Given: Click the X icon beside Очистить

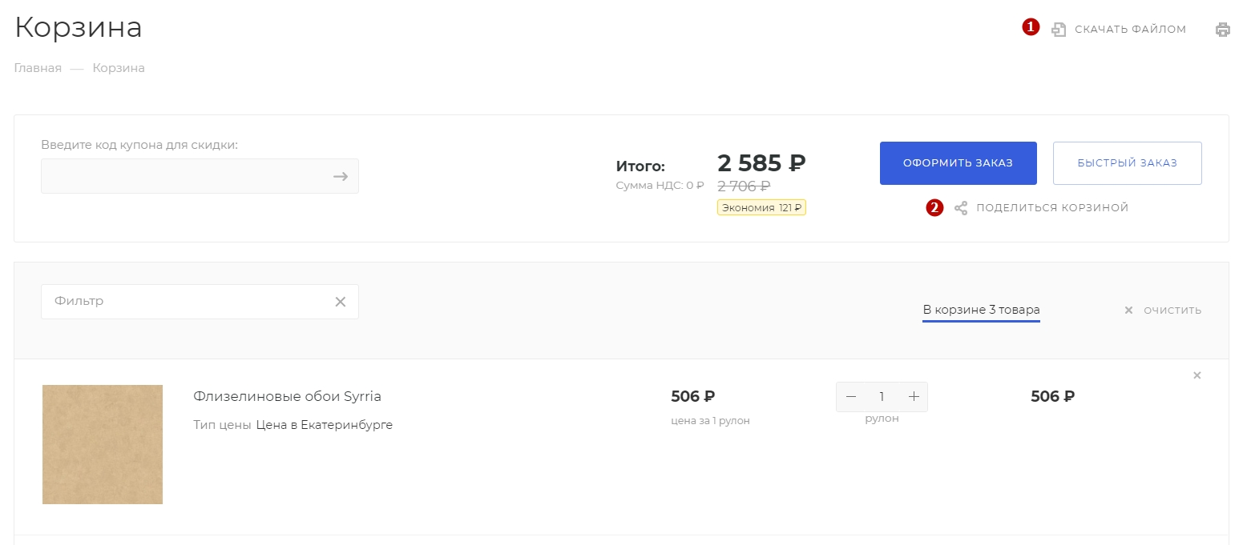Looking at the screenshot, I should [1128, 311].
